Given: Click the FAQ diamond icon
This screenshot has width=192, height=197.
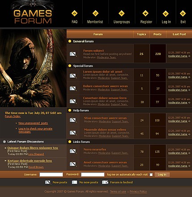Looking at the screenshot, I should pos(75,13).
